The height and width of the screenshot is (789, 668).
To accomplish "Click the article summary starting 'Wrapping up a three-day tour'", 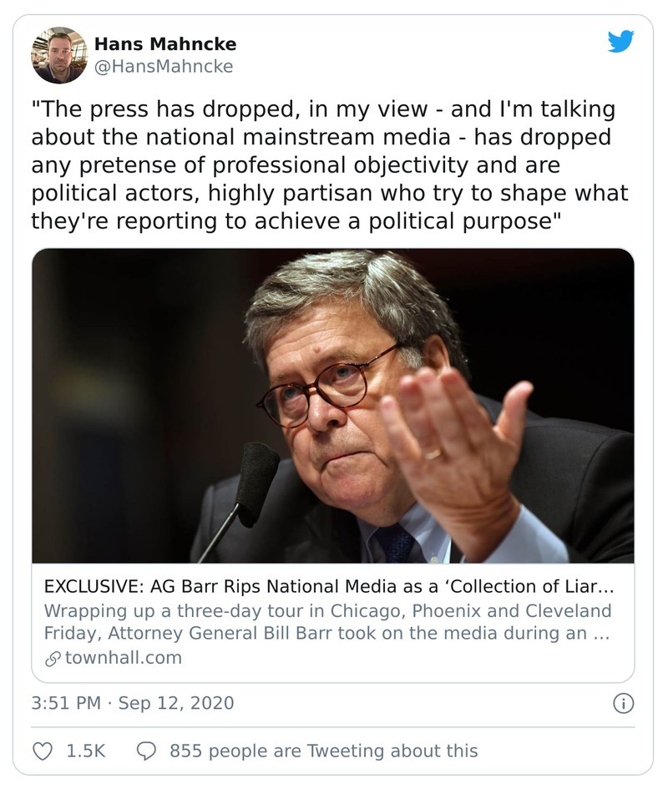I will pos(326,622).
